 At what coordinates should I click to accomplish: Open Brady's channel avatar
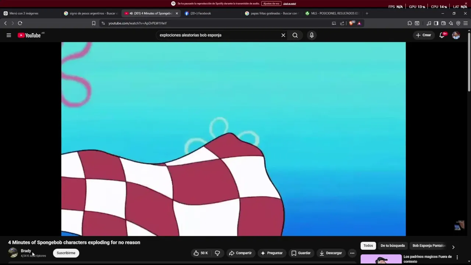pos(13,253)
